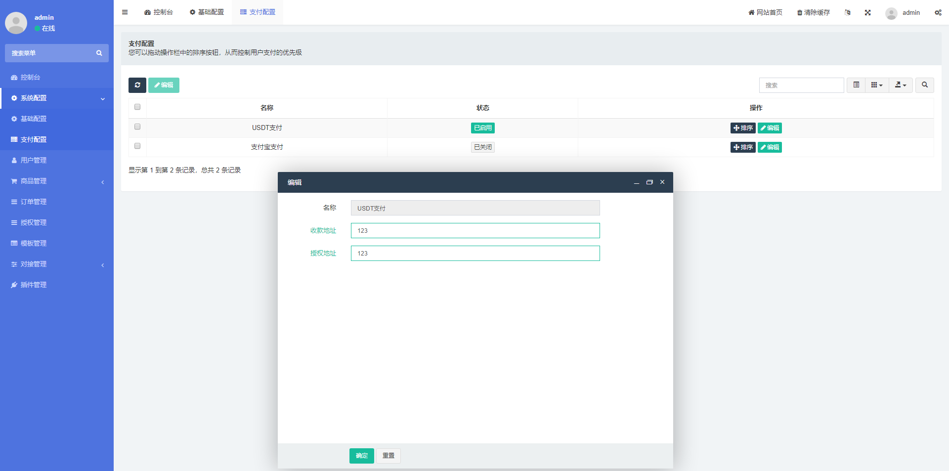Click the 排序 drag button for USDT支付

coord(743,128)
